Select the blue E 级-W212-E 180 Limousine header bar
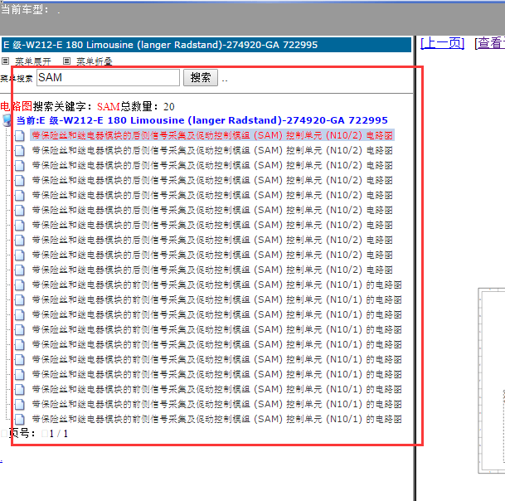505x501 pixels. pos(206,45)
